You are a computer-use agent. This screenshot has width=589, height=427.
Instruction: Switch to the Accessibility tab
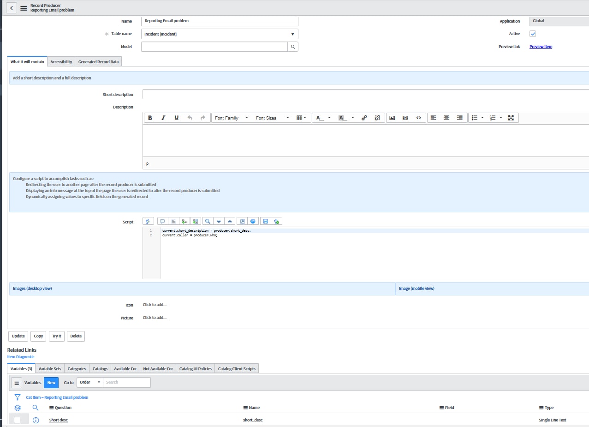[x=61, y=62]
